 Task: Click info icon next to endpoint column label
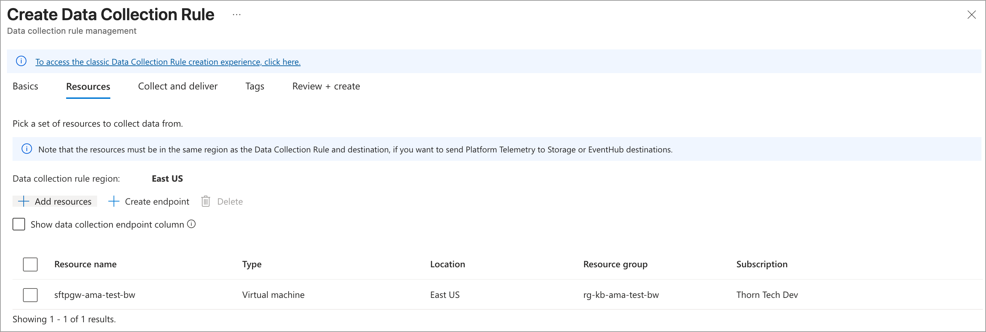191,224
